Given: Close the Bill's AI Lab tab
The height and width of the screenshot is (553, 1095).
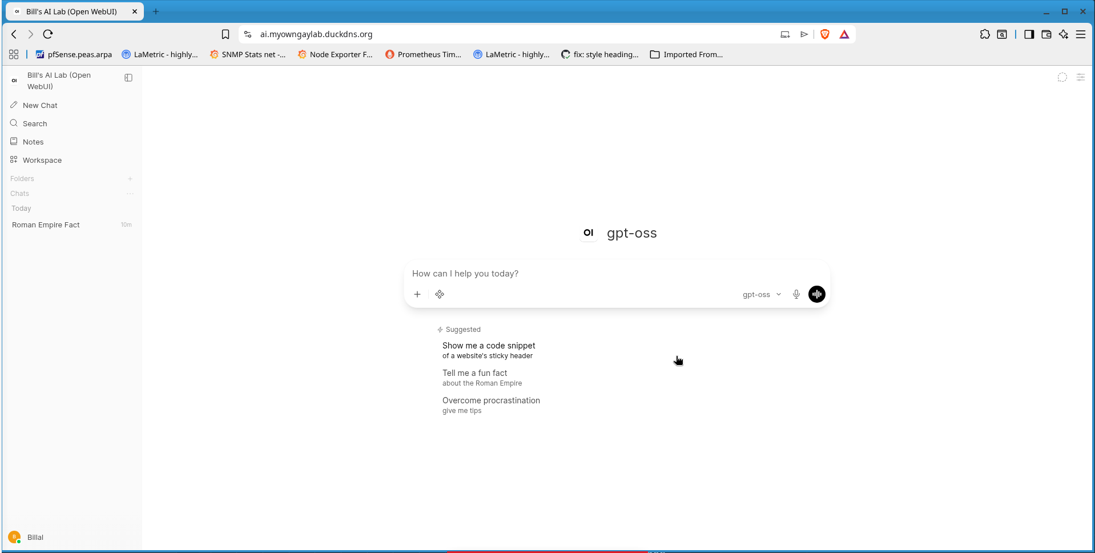Looking at the screenshot, I should [135, 11].
